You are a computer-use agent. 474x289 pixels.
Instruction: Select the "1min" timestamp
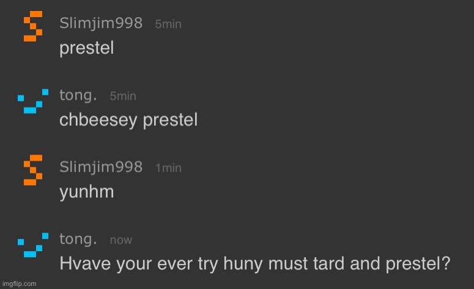coord(168,168)
